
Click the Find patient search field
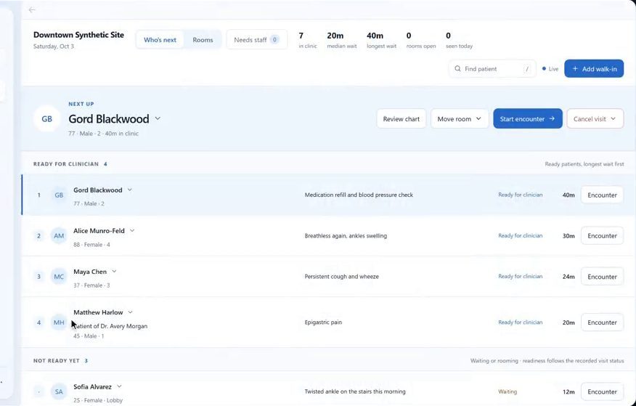(x=492, y=69)
